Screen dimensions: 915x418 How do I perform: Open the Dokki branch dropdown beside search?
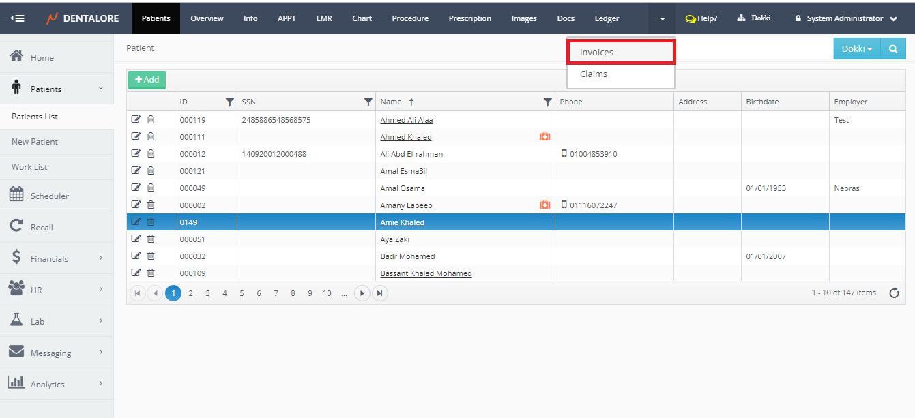point(857,49)
